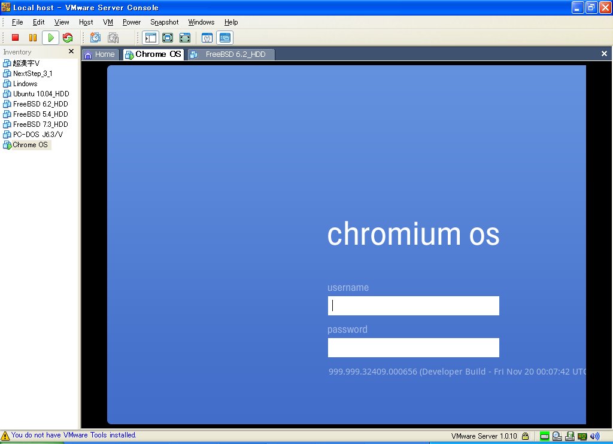The width and height of the screenshot is (613, 444).
Task: Click the floppy drive status icon
Action: pyautogui.click(x=570, y=436)
